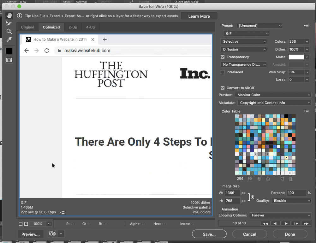
Task: Jump to first animation frame
Action: pos(265,223)
